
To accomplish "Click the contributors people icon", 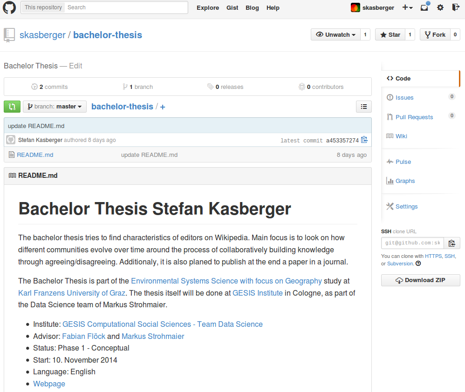I will click(x=302, y=87).
